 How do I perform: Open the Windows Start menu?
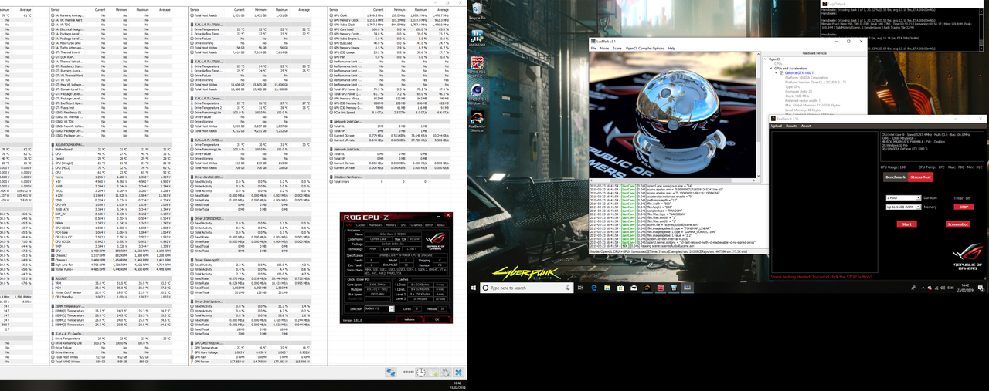click(x=473, y=288)
